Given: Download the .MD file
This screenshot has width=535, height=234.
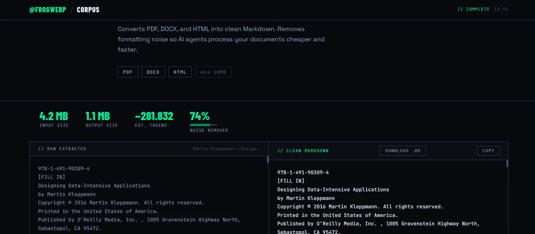Looking at the screenshot, I should click(x=403, y=151).
